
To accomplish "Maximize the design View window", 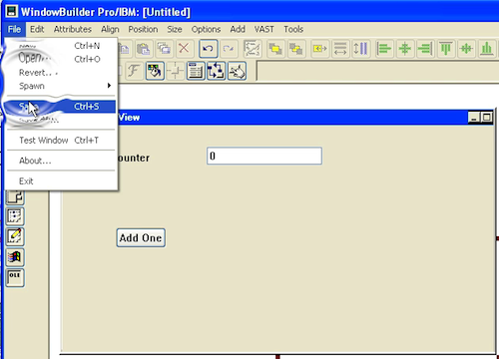I will pyautogui.click(x=487, y=118).
